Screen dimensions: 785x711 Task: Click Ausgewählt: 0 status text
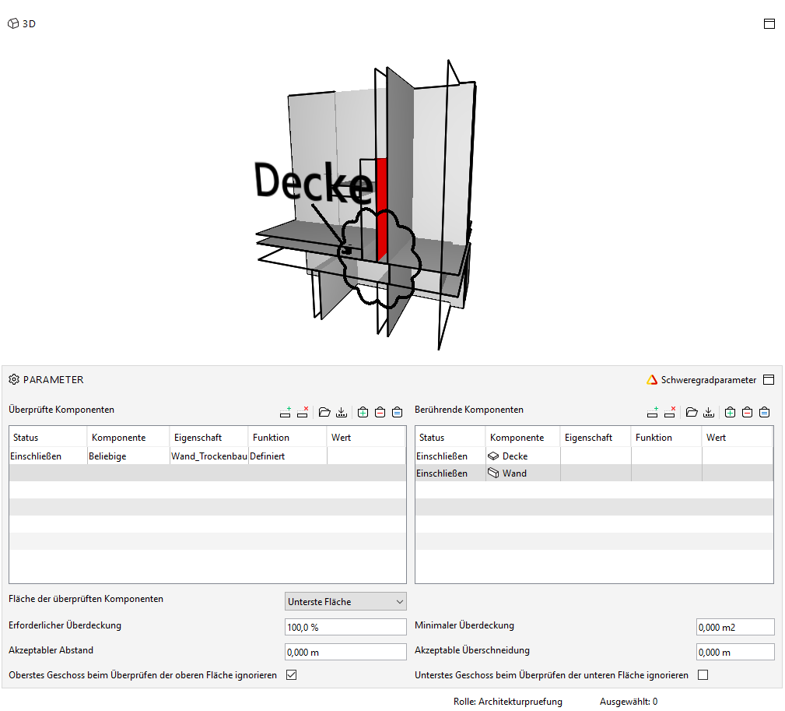(629, 702)
